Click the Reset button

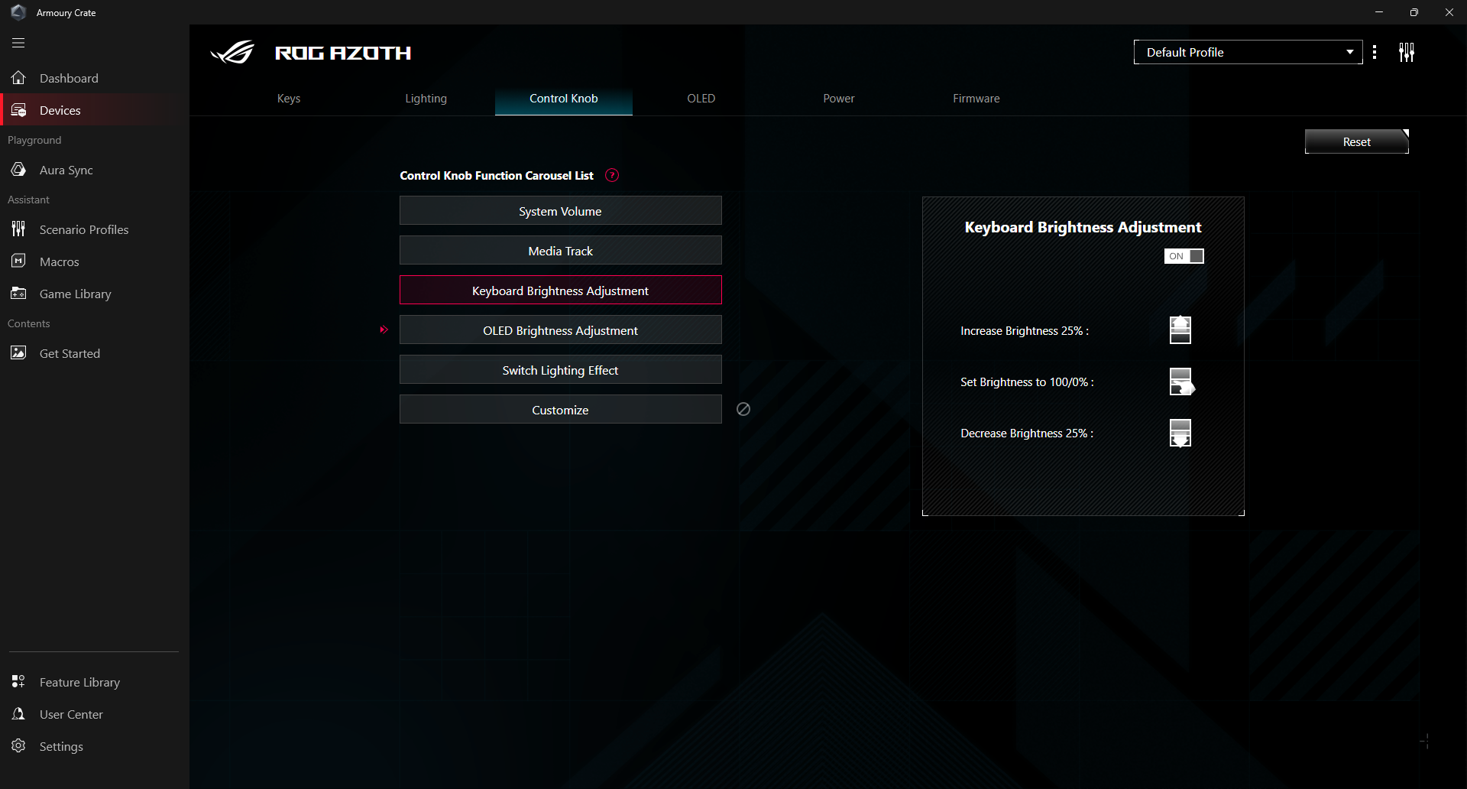1357,141
